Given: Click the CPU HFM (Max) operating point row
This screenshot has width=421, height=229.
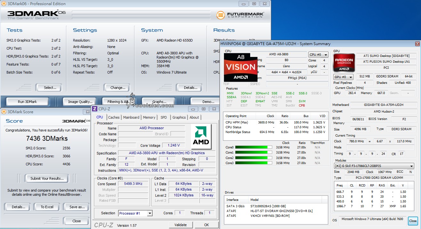Looking at the screenshot, I should (275, 122).
